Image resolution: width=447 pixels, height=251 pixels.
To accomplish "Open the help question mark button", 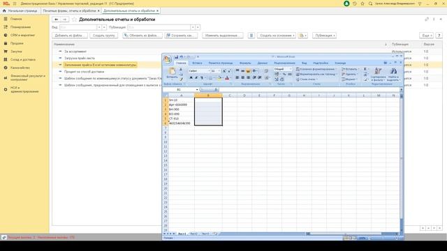I will [439, 36].
